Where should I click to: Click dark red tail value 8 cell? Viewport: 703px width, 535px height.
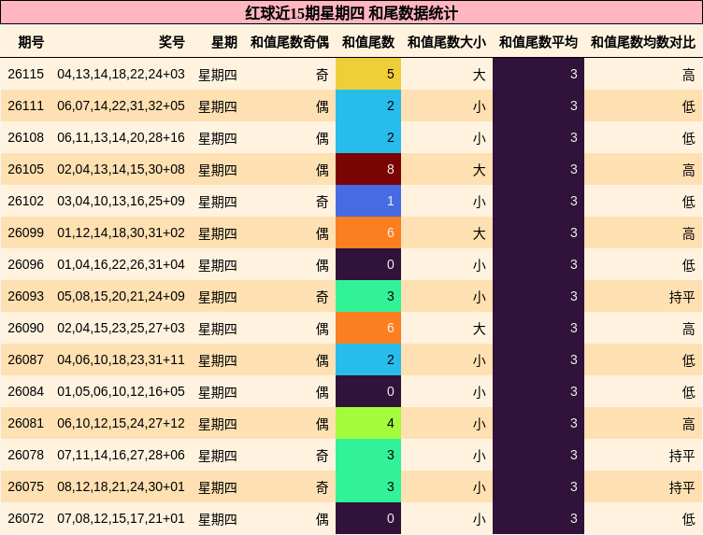click(368, 169)
